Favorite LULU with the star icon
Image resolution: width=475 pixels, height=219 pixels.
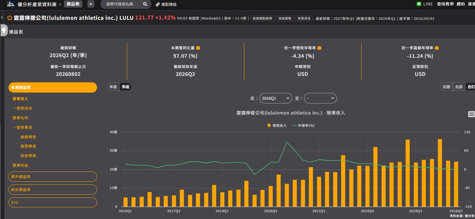[10, 18]
